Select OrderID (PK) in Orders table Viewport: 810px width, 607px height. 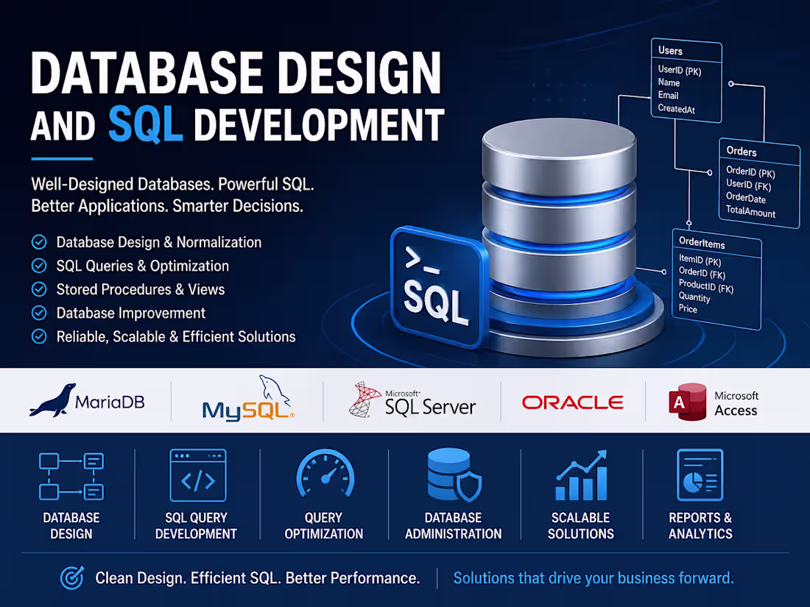tap(750, 171)
